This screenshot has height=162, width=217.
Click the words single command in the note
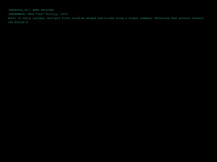[141, 18]
